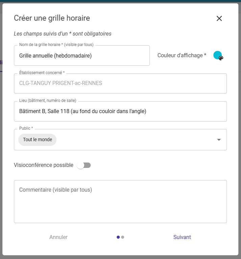
Task: Click the Établissement concerné field
Action: (x=120, y=83)
